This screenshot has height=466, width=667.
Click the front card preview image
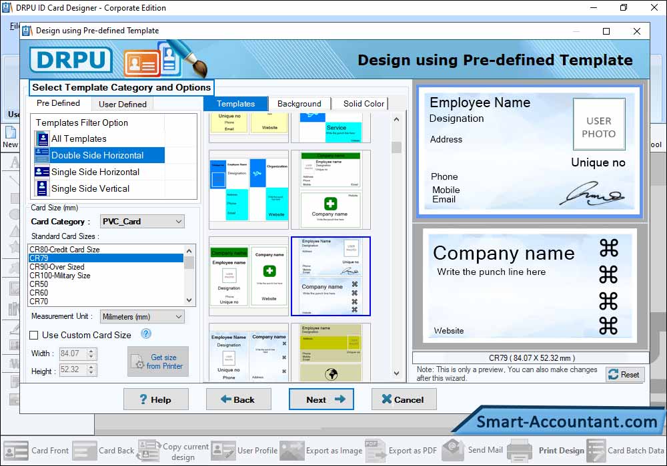[529, 152]
